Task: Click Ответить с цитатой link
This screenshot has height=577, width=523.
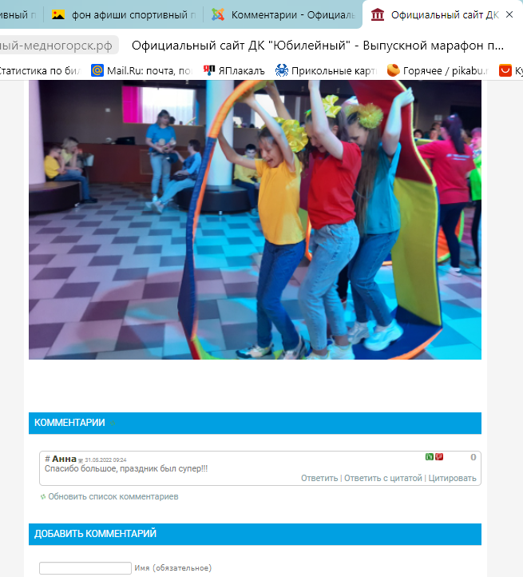Action: [383, 478]
